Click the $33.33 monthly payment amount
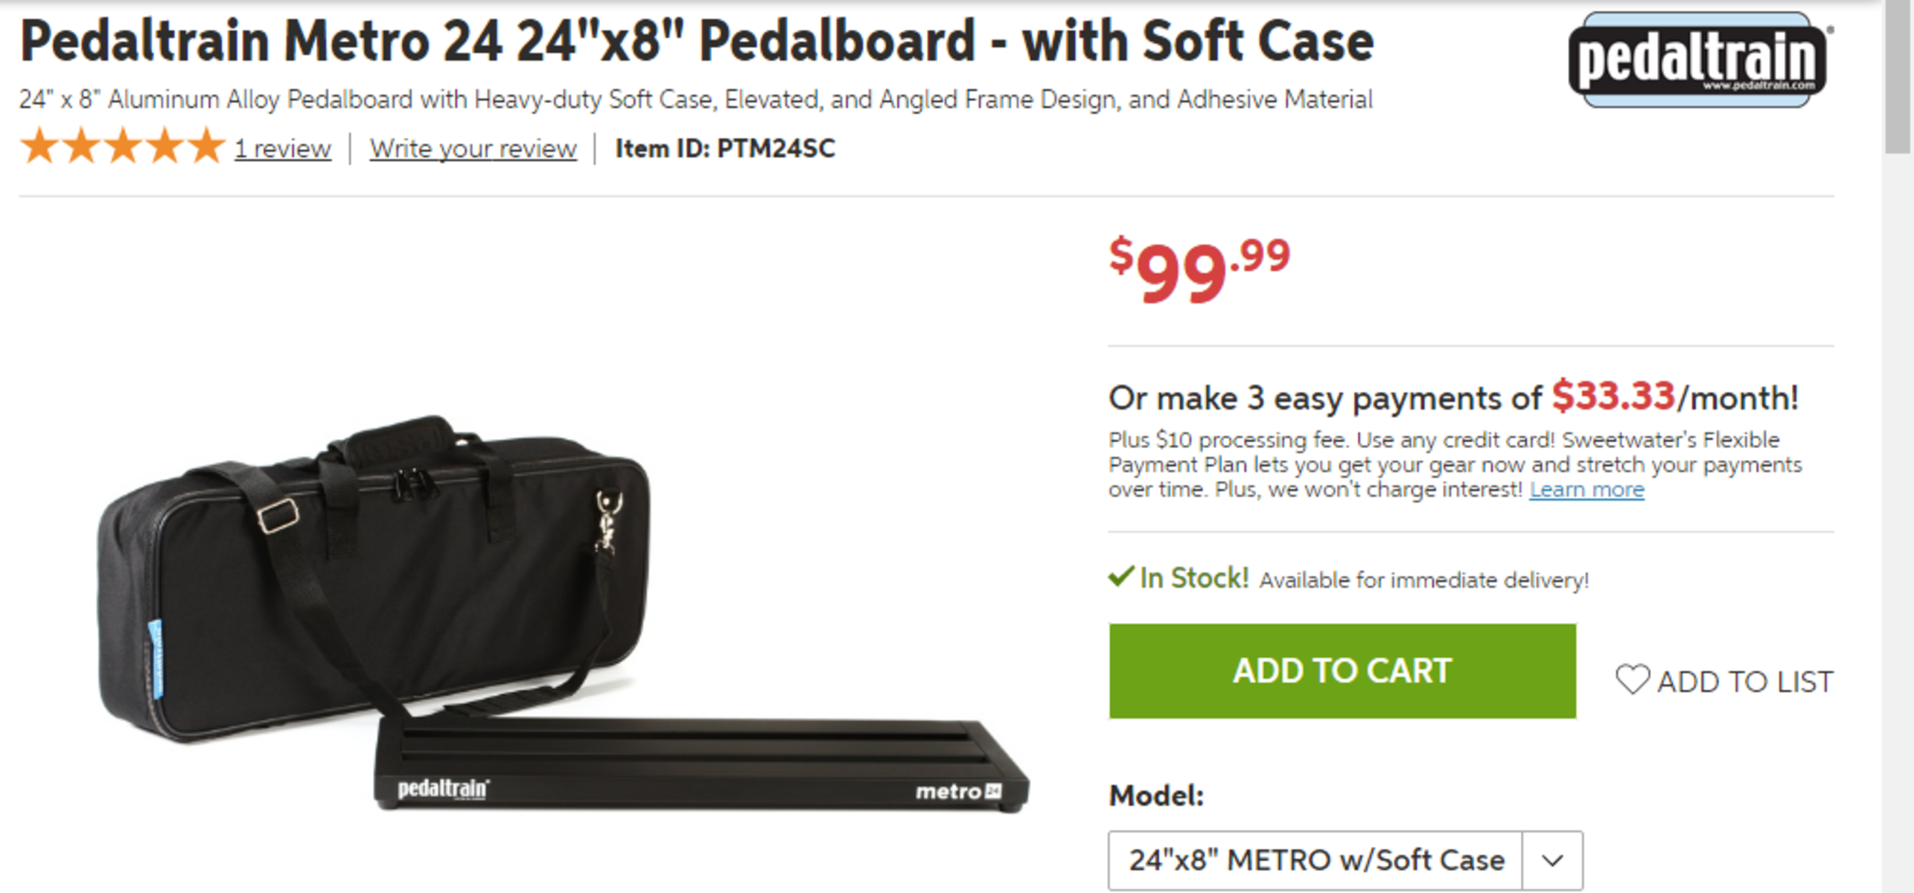This screenshot has width=1914, height=893. pyautogui.click(x=1613, y=396)
